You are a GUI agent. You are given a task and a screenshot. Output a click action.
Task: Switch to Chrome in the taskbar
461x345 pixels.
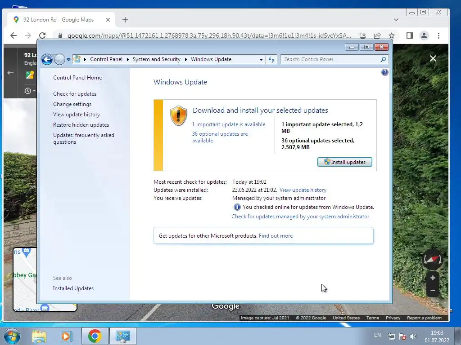coord(95,336)
